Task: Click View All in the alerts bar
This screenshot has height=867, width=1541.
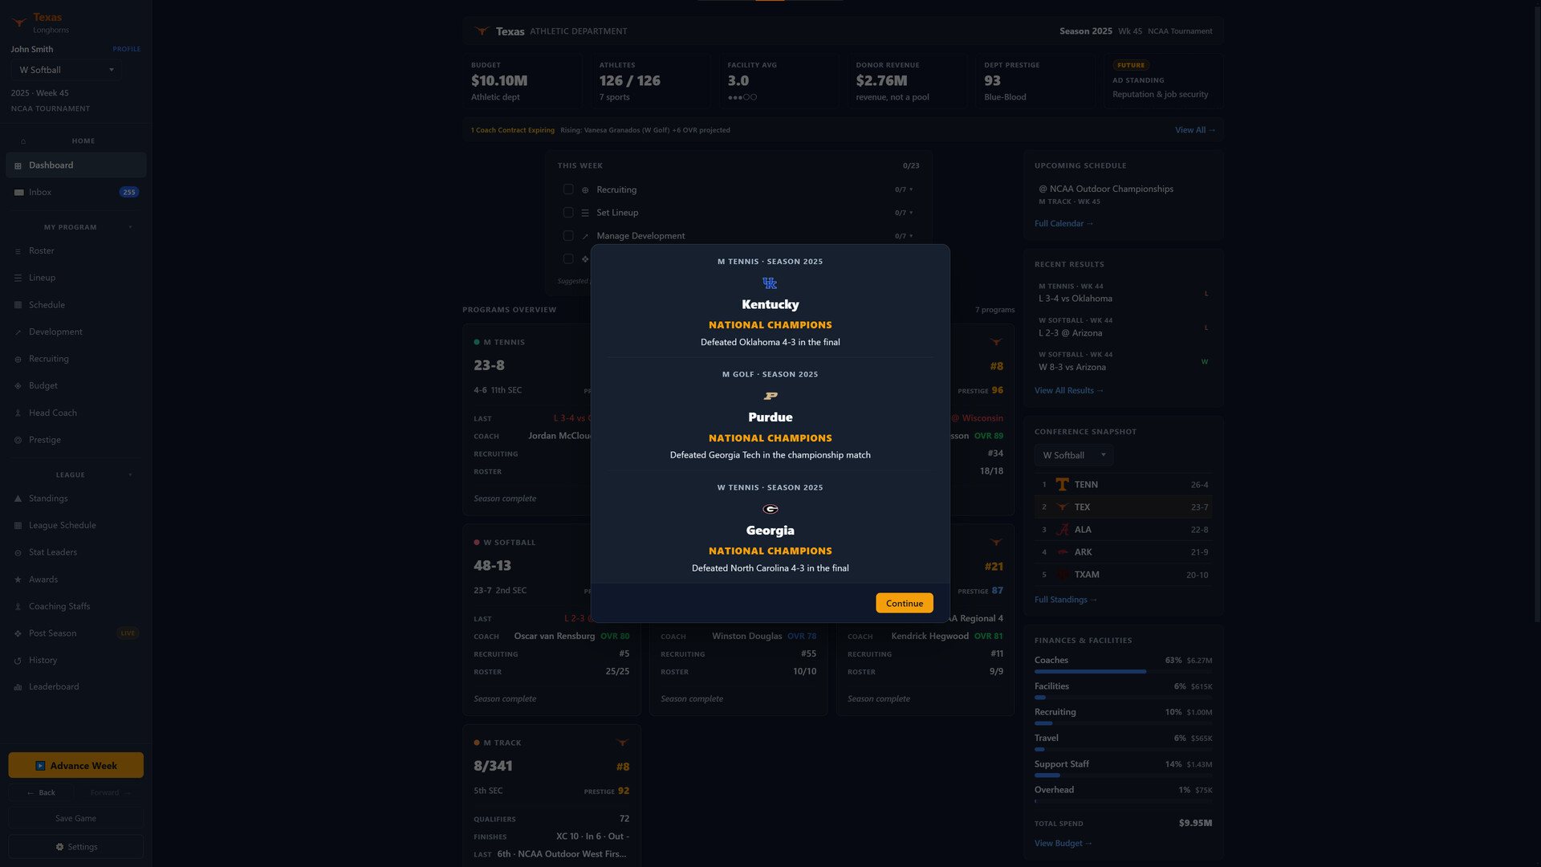Action: click(1195, 130)
